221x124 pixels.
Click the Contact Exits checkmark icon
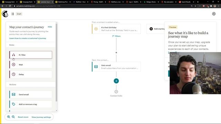[x=116, y=92]
